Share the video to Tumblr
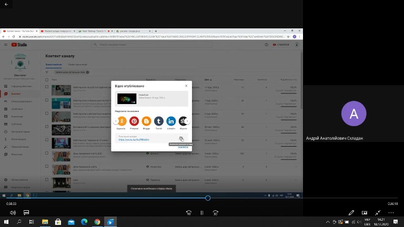Image resolution: width=404 pixels, height=227 pixels. pos(159,121)
